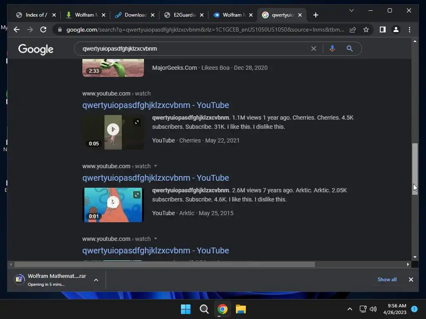Click the vertical scrollbar down arrow
Viewport: 426px width, 319px height.
pyautogui.click(x=415, y=257)
